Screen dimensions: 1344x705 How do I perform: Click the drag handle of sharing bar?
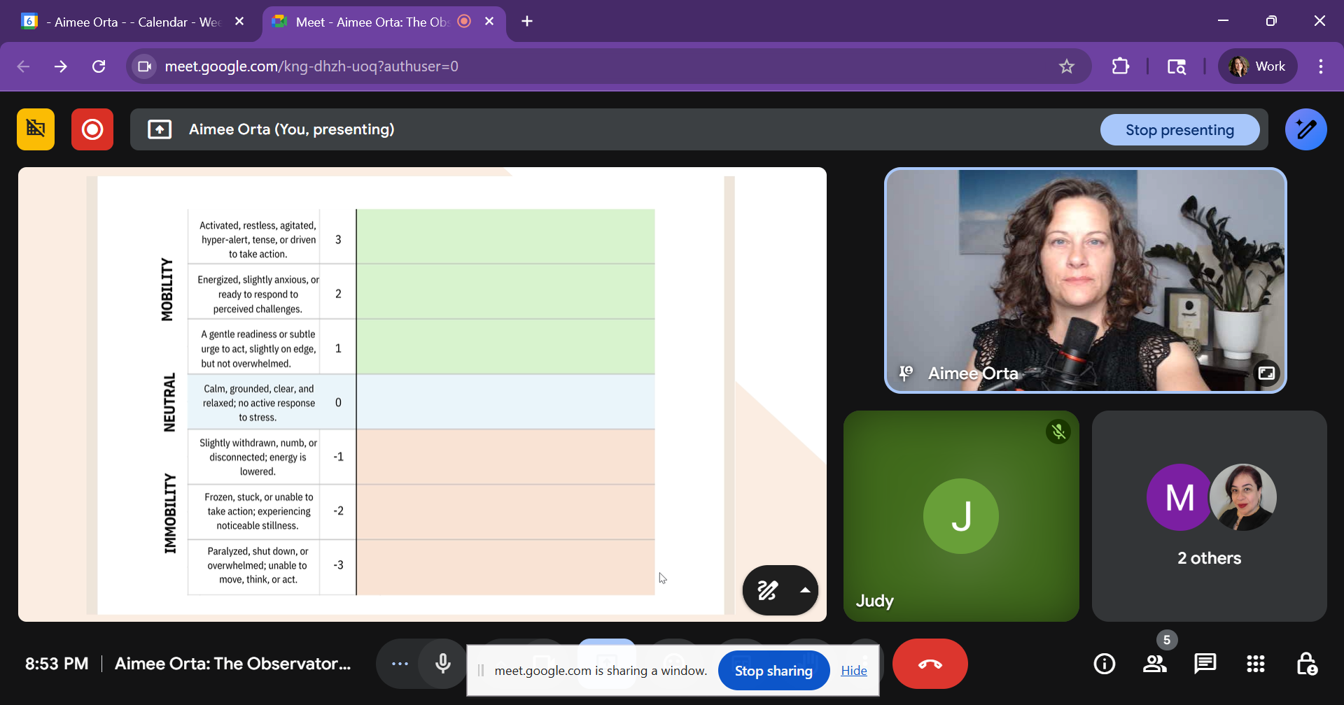[481, 671]
